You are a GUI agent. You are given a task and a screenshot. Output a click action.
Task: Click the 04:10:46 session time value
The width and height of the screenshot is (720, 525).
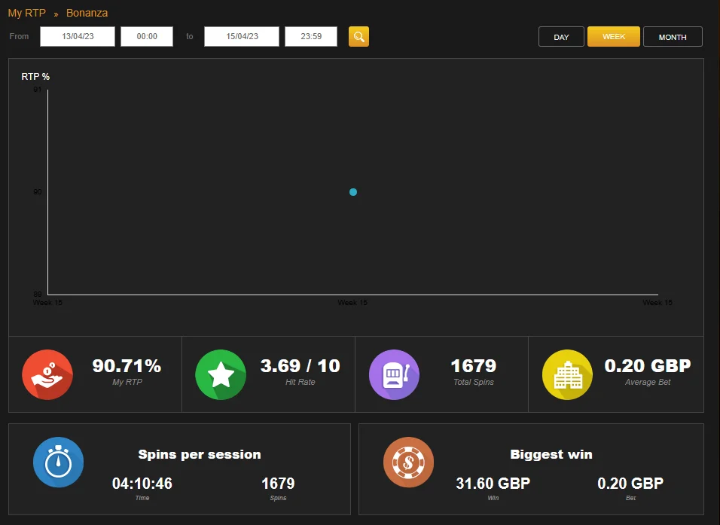pyautogui.click(x=142, y=484)
